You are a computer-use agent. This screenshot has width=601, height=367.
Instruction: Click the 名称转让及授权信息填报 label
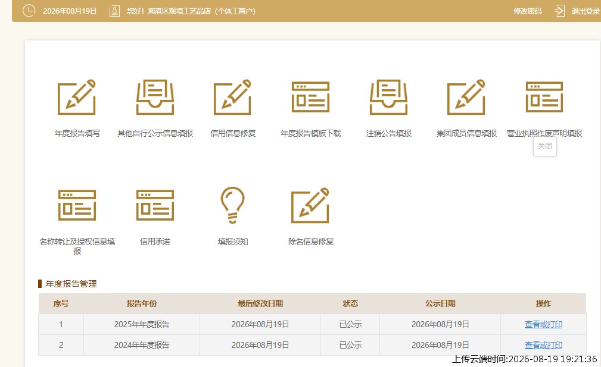point(77,246)
